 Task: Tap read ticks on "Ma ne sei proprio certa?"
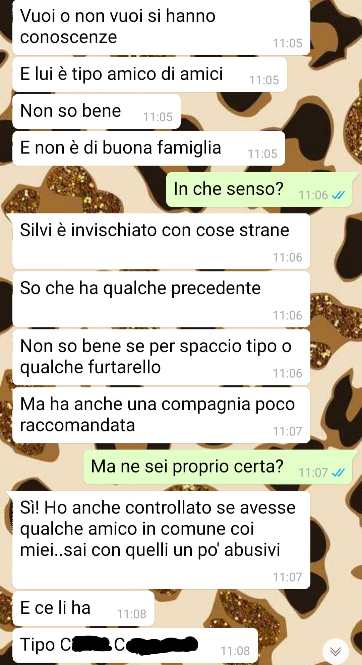tap(338, 473)
